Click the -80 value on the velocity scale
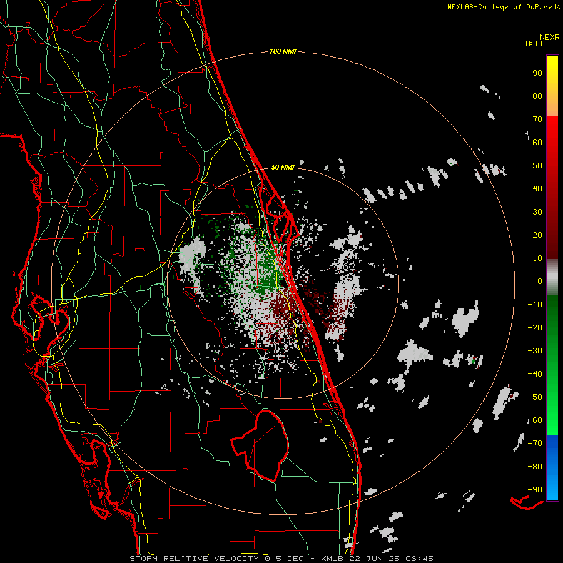The width and height of the screenshot is (563, 563). pyautogui.click(x=535, y=467)
